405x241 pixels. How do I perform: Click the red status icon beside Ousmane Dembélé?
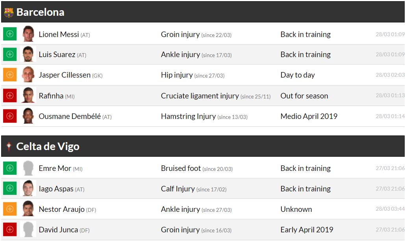(x=10, y=116)
